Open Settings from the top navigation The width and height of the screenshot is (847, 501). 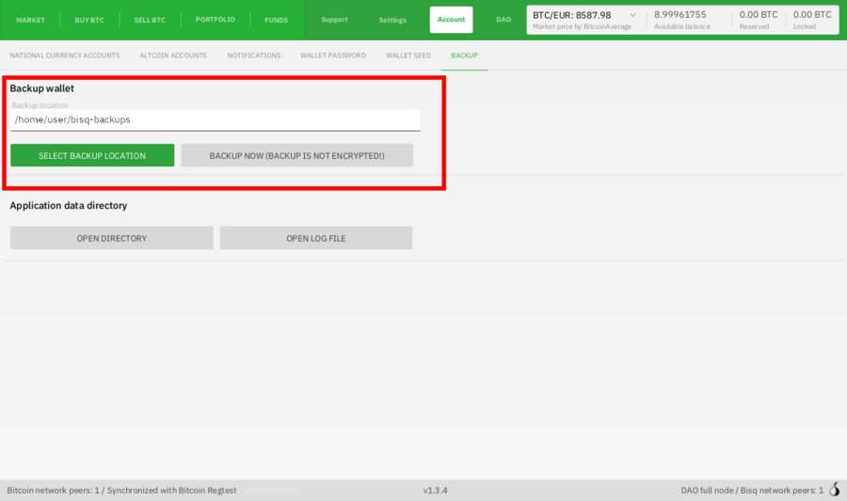coord(392,20)
